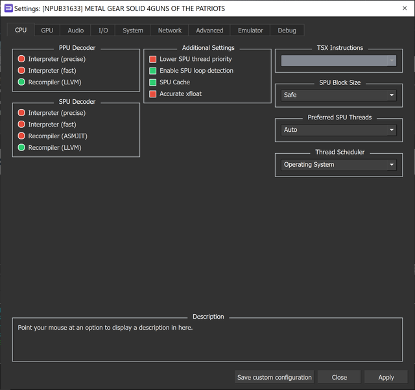Switch to the GPU tab
This screenshot has width=415, height=390.
[47, 30]
